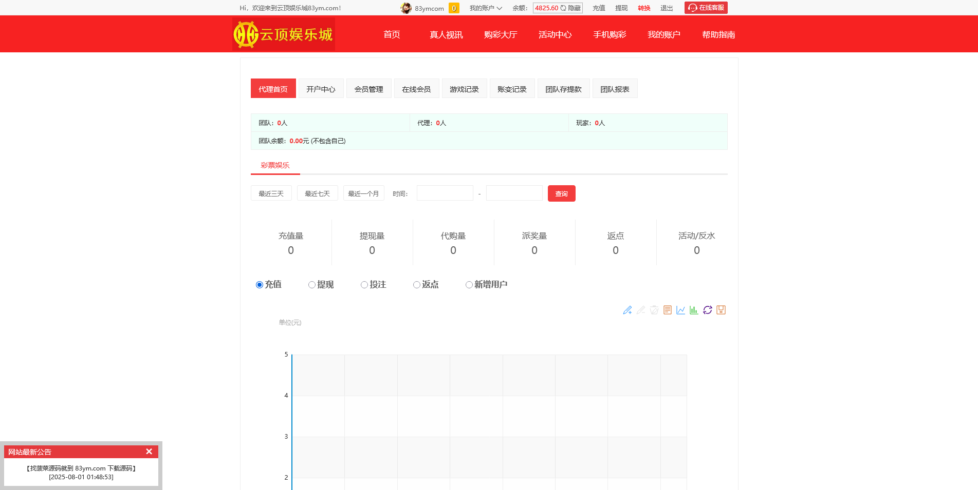This screenshot has height=490, width=978.
Task: Click the 最近七天 filter button
Action: coord(317,193)
